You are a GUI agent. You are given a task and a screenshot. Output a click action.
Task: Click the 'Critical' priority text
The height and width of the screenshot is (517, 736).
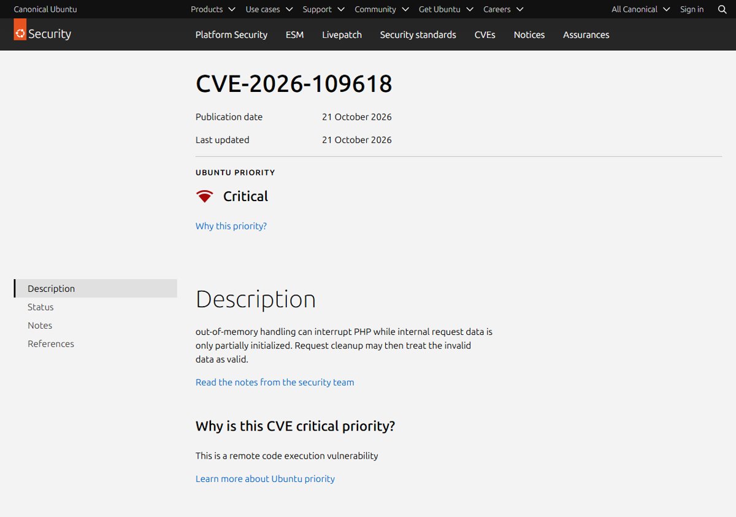click(x=245, y=196)
